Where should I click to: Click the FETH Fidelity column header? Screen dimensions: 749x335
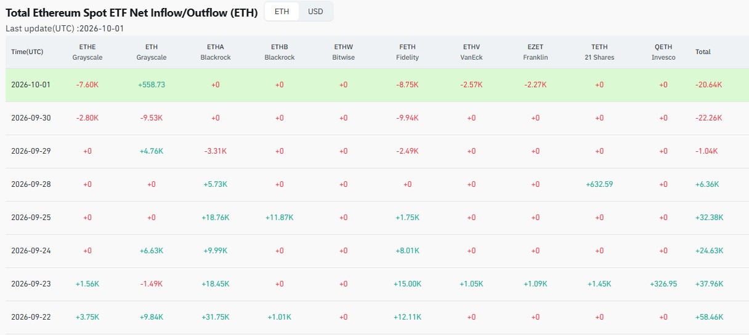408,52
